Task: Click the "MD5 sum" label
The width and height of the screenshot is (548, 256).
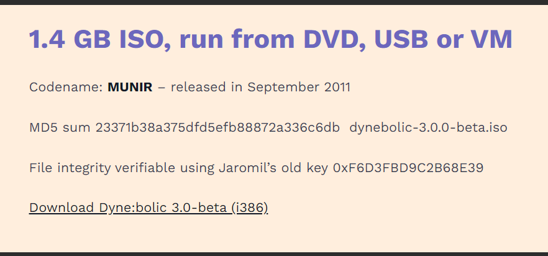Action: click(x=60, y=128)
